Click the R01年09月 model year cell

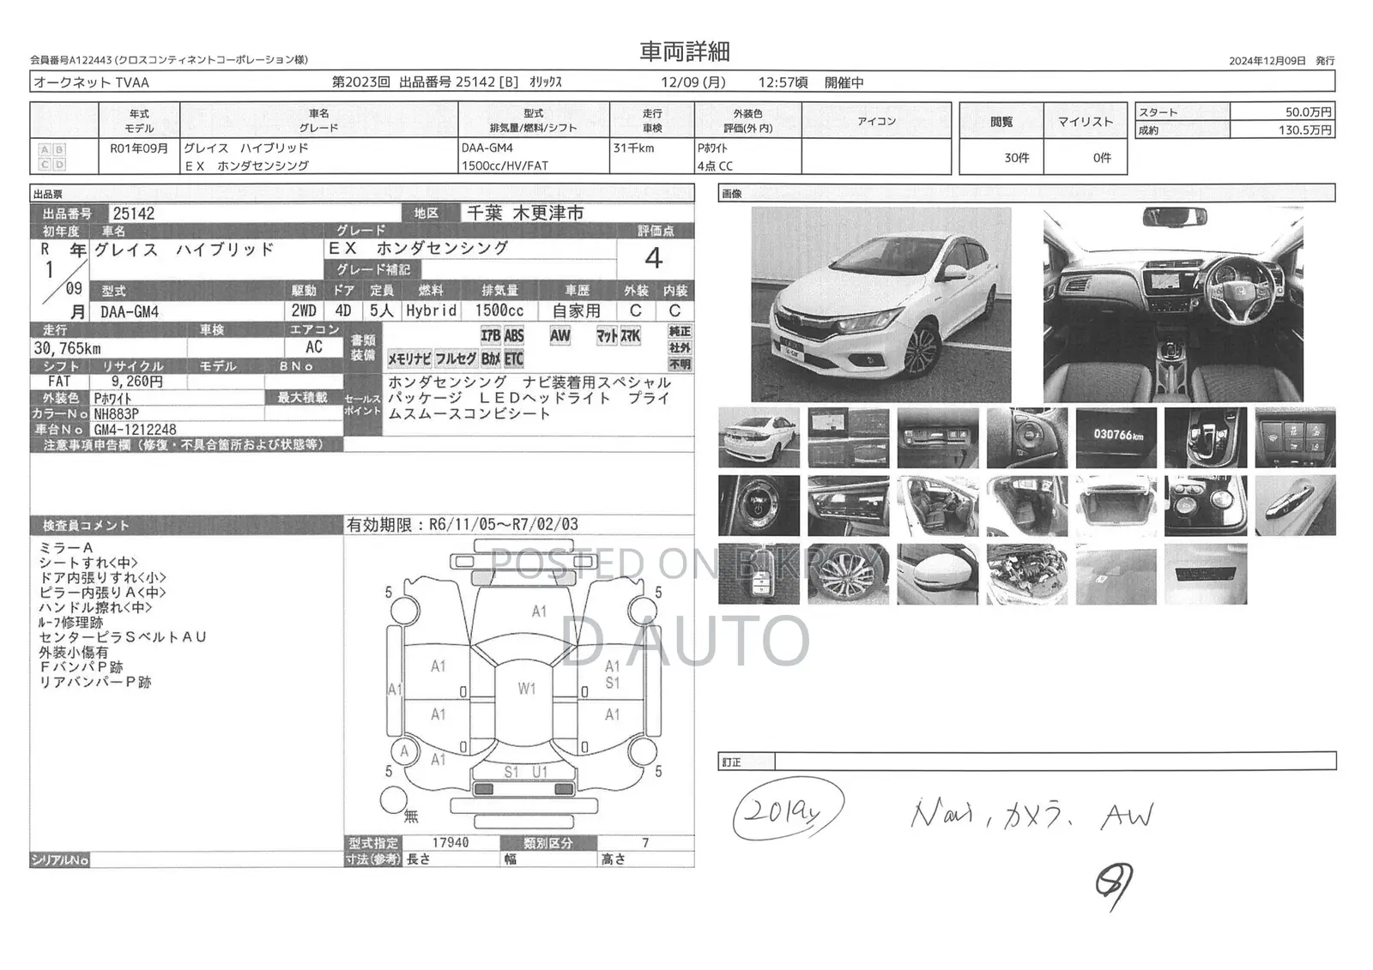coord(139,148)
